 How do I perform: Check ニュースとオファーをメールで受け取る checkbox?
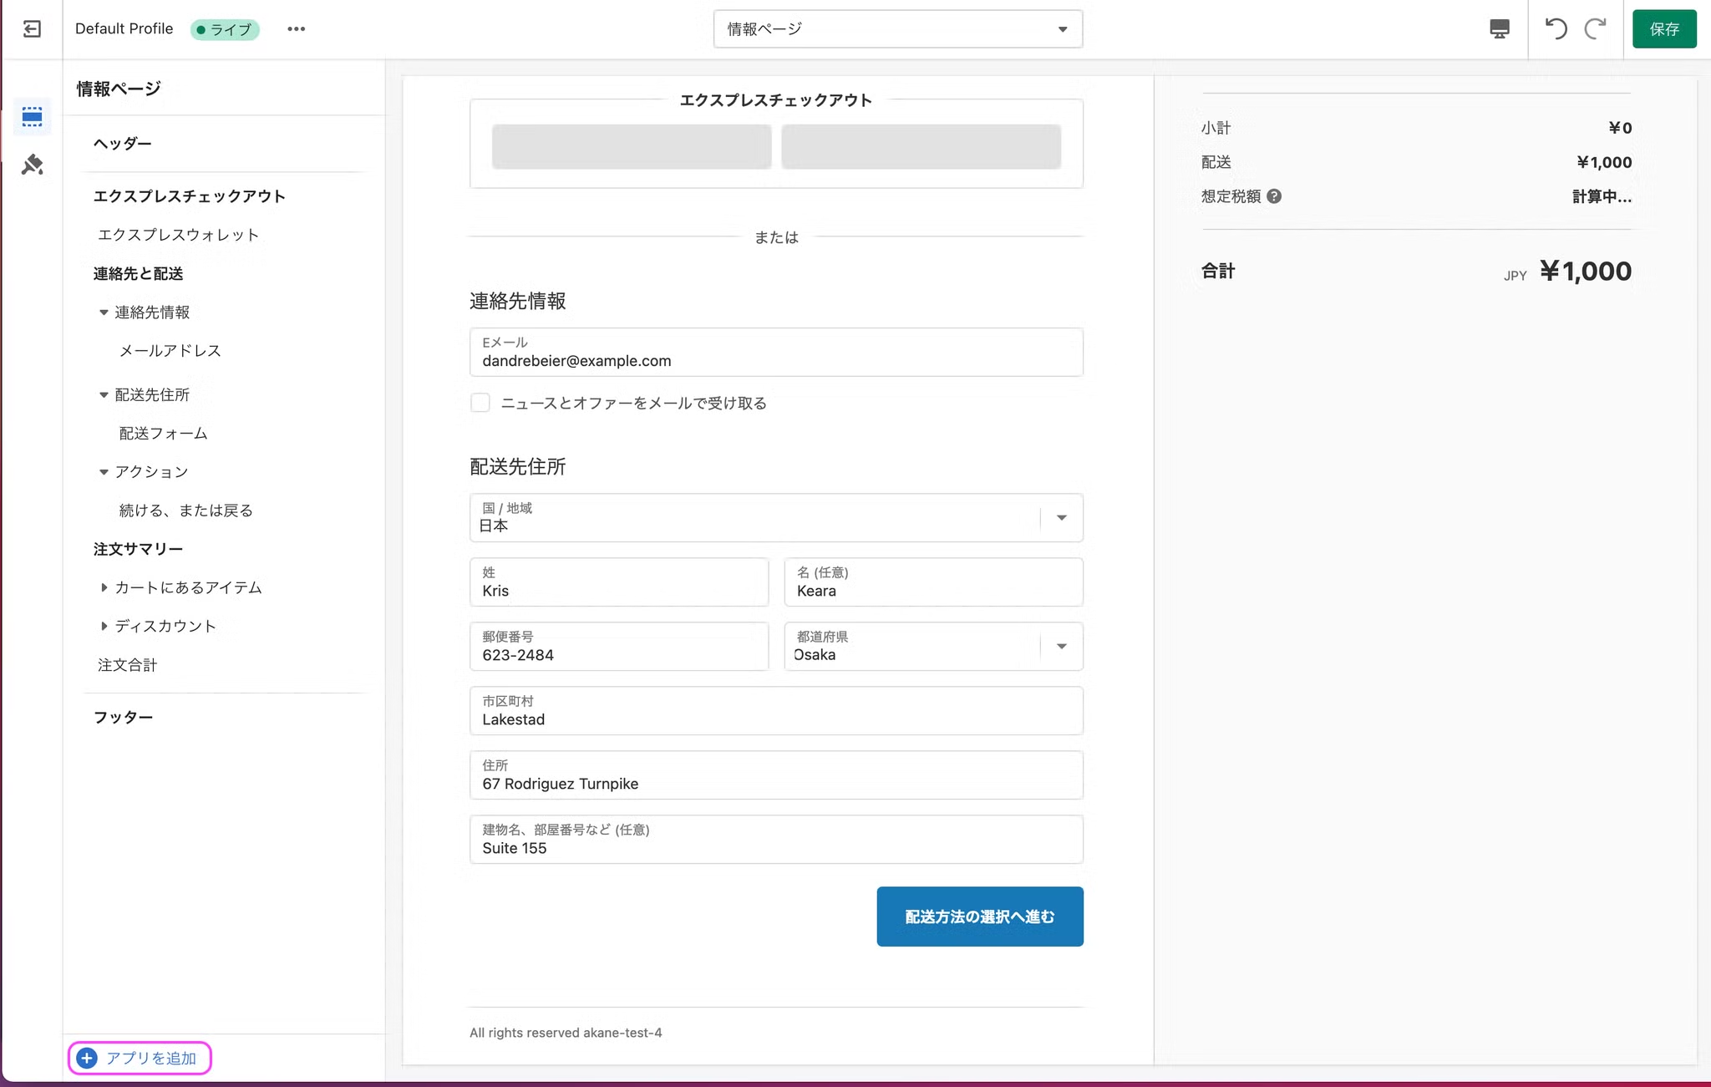point(480,403)
